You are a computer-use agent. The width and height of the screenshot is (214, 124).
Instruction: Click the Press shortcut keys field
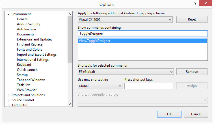pyautogui.click(x=149, y=86)
